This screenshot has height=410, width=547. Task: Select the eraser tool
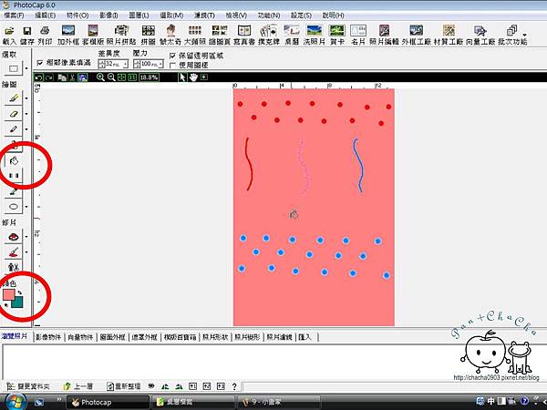[14, 114]
